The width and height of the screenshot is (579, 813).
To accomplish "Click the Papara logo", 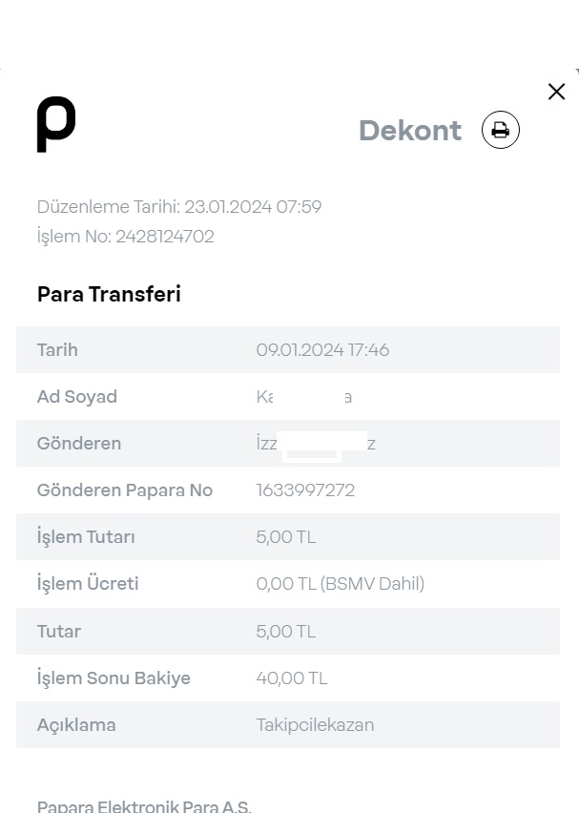I will (56, 124).
